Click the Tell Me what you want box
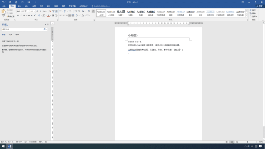265x149 pixels. coord(101,6)
